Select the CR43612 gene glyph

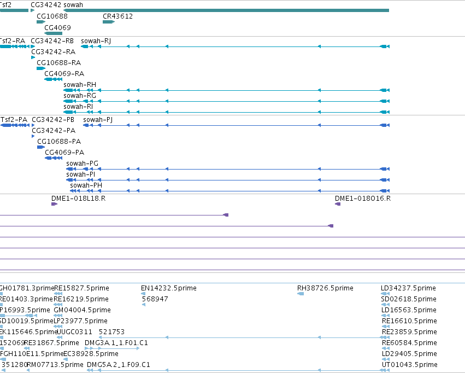tap(109, 22)
